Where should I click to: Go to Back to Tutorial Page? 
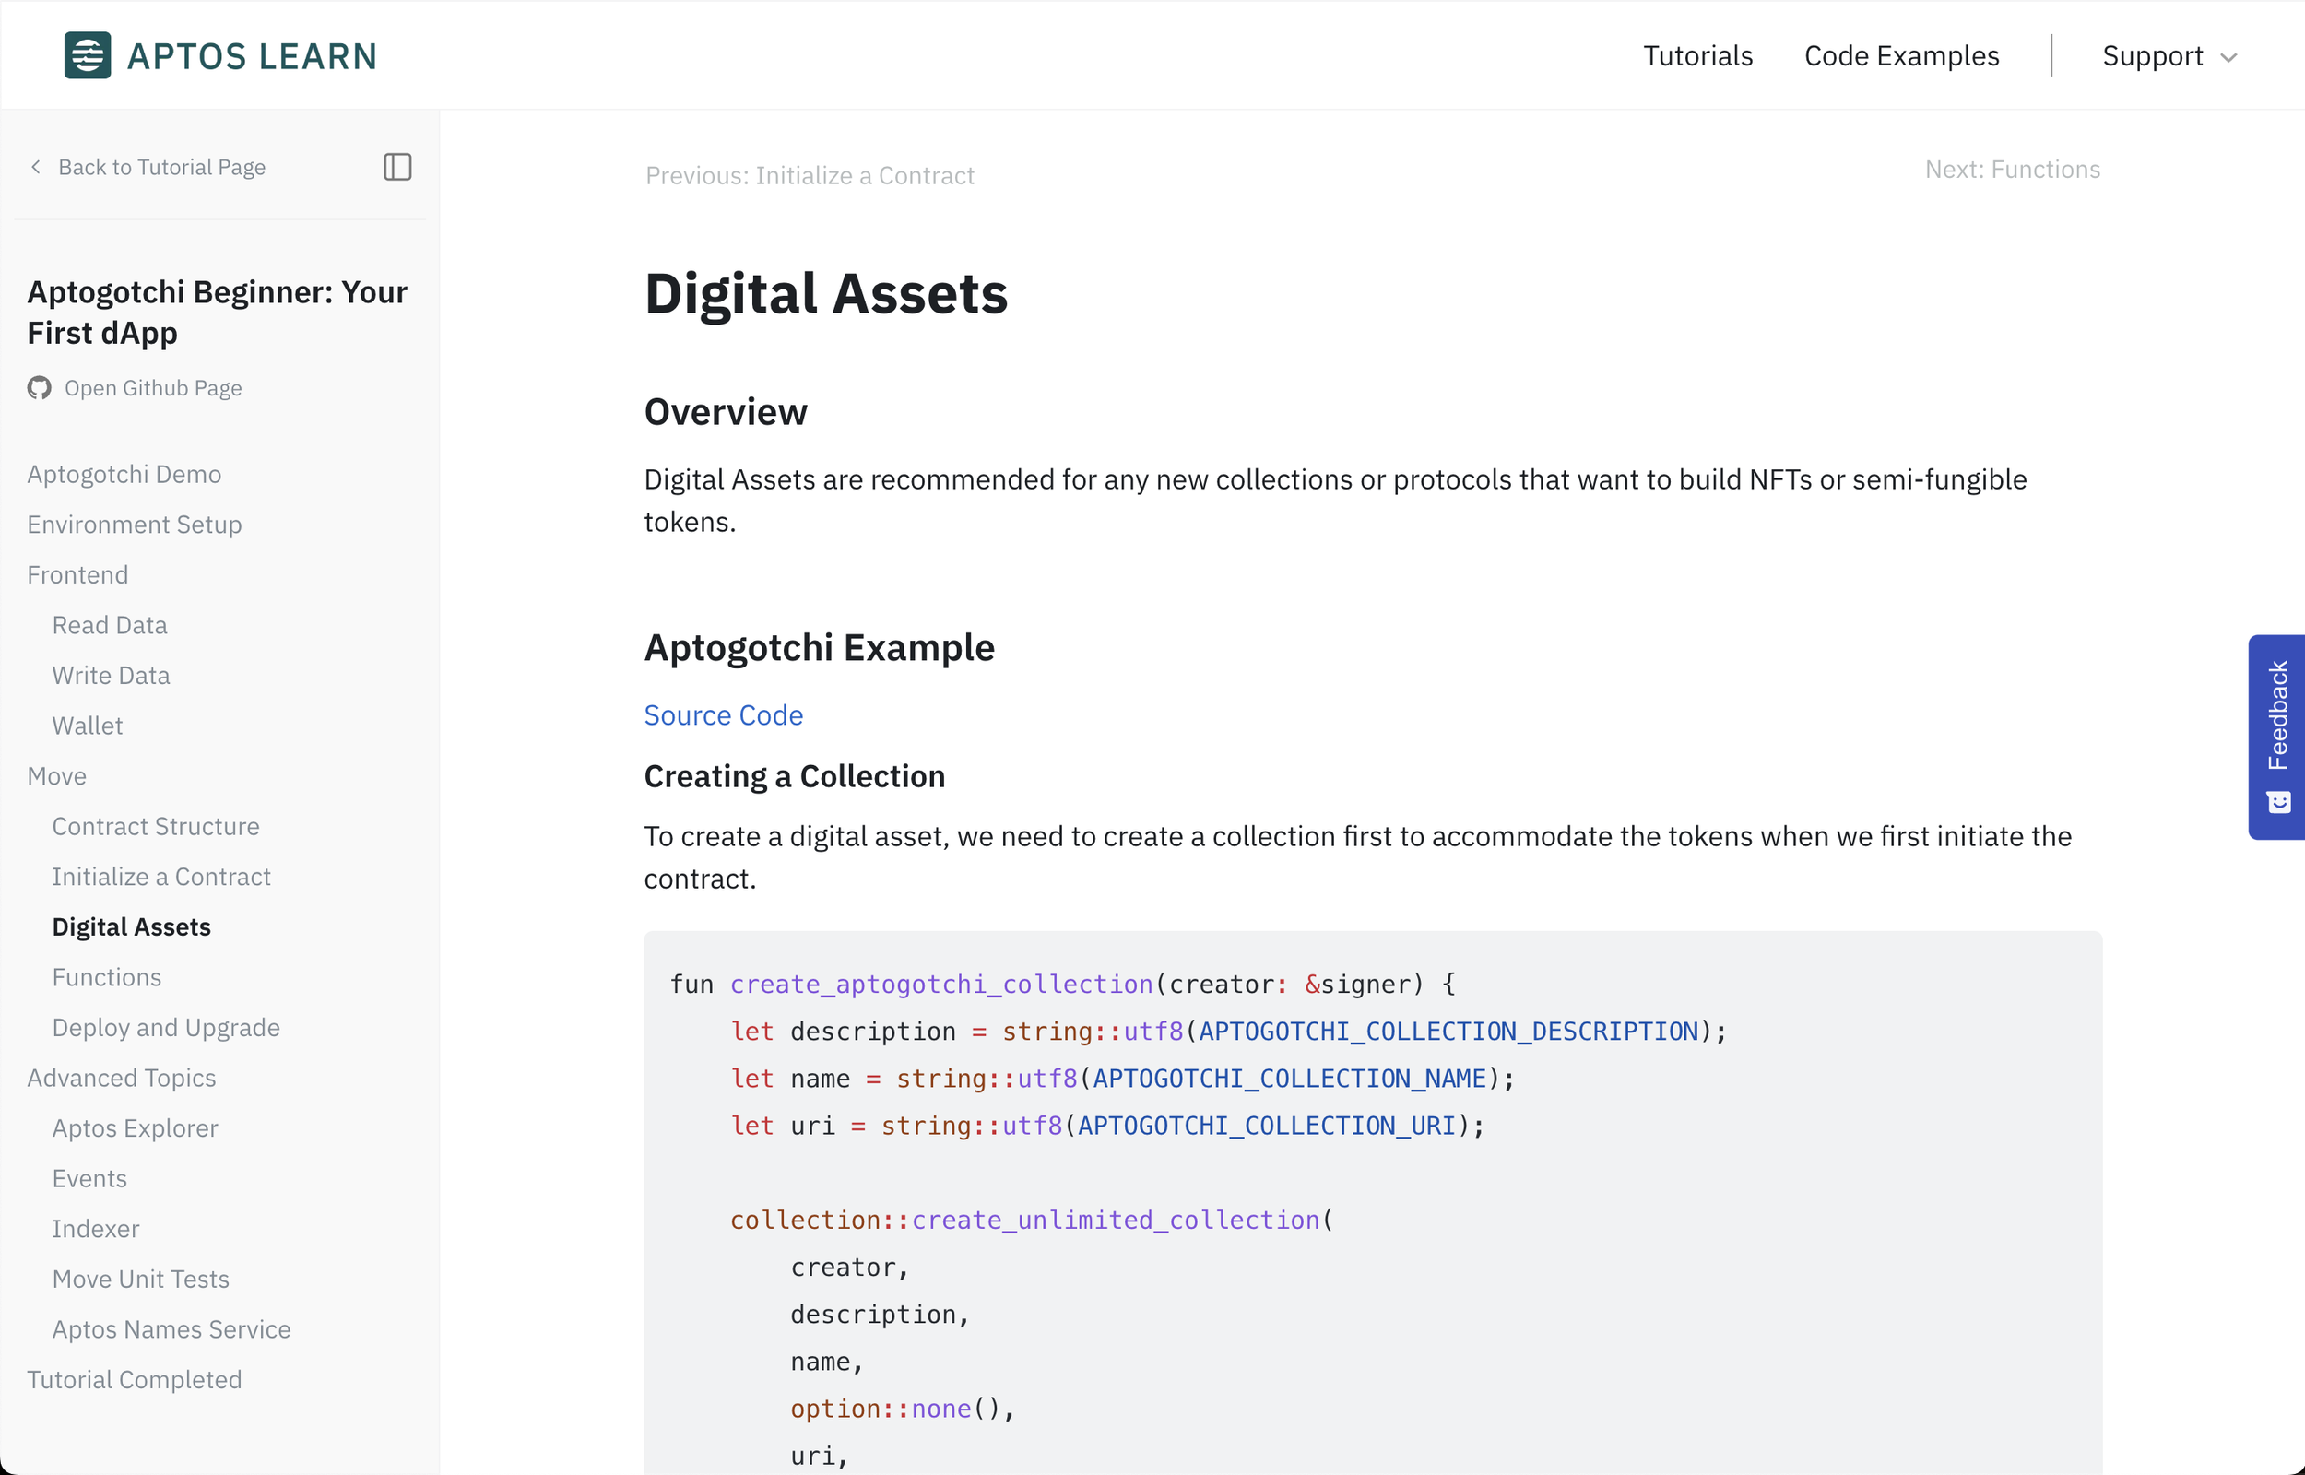tap(162, 167)
